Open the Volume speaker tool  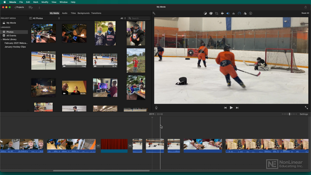(x=228, y=13)
